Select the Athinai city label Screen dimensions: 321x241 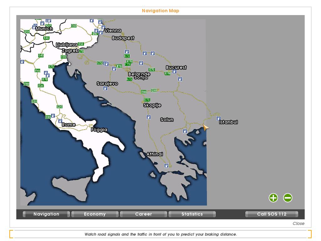155,154
